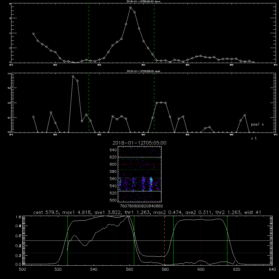This screenshot has width=279, height=279.
Task: Click the 500 label on the image axis
Action: coord(113,200)
